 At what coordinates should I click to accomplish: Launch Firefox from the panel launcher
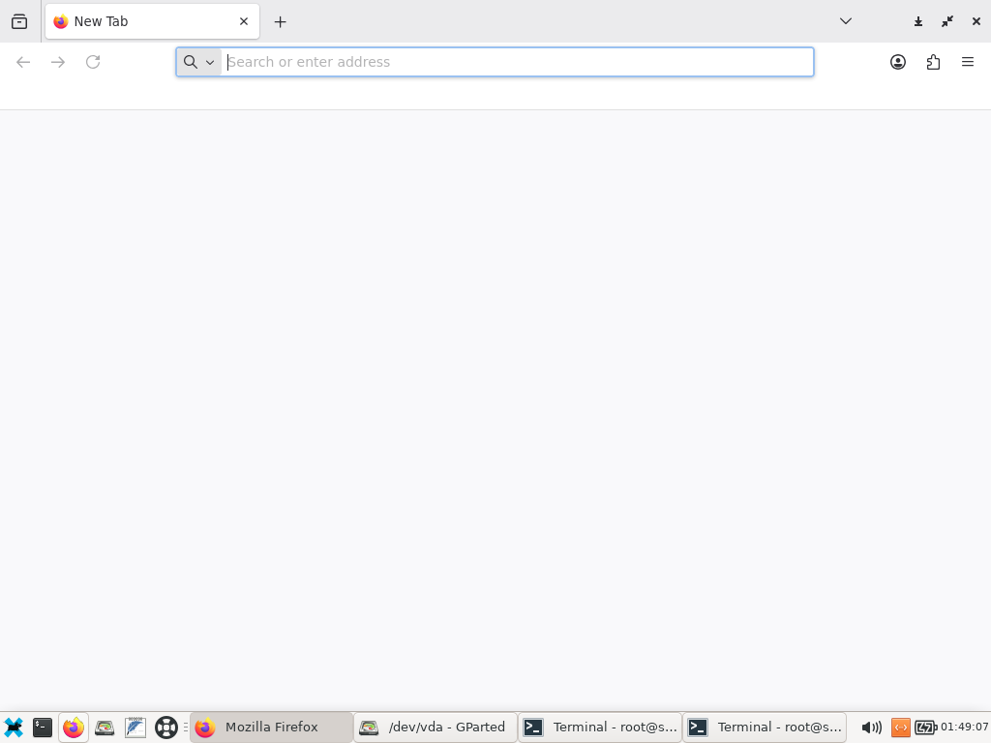point(74,728)
